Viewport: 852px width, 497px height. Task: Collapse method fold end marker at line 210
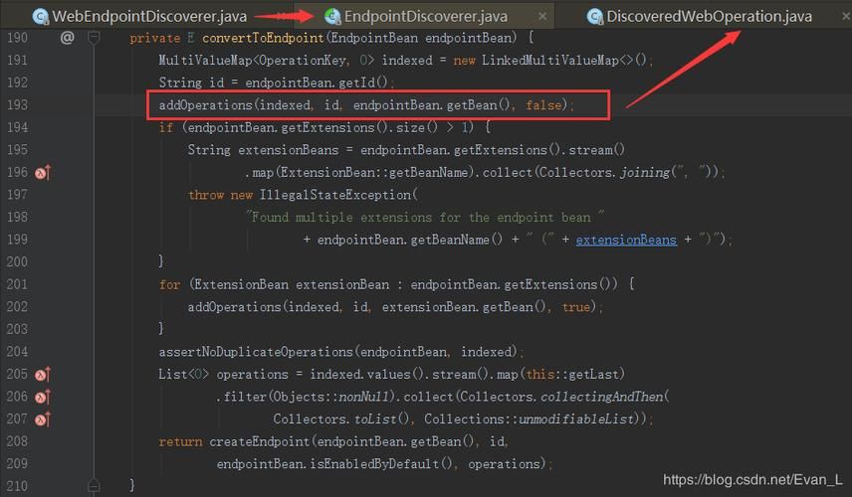tap(94, 485)
